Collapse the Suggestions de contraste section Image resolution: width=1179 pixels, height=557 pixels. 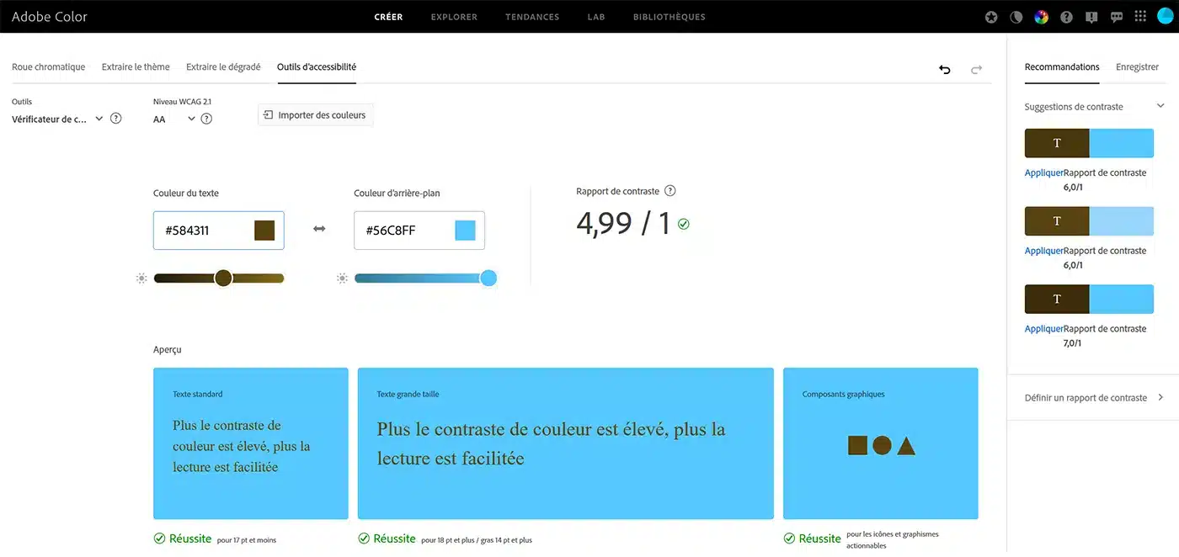[x=1160, y=106]
